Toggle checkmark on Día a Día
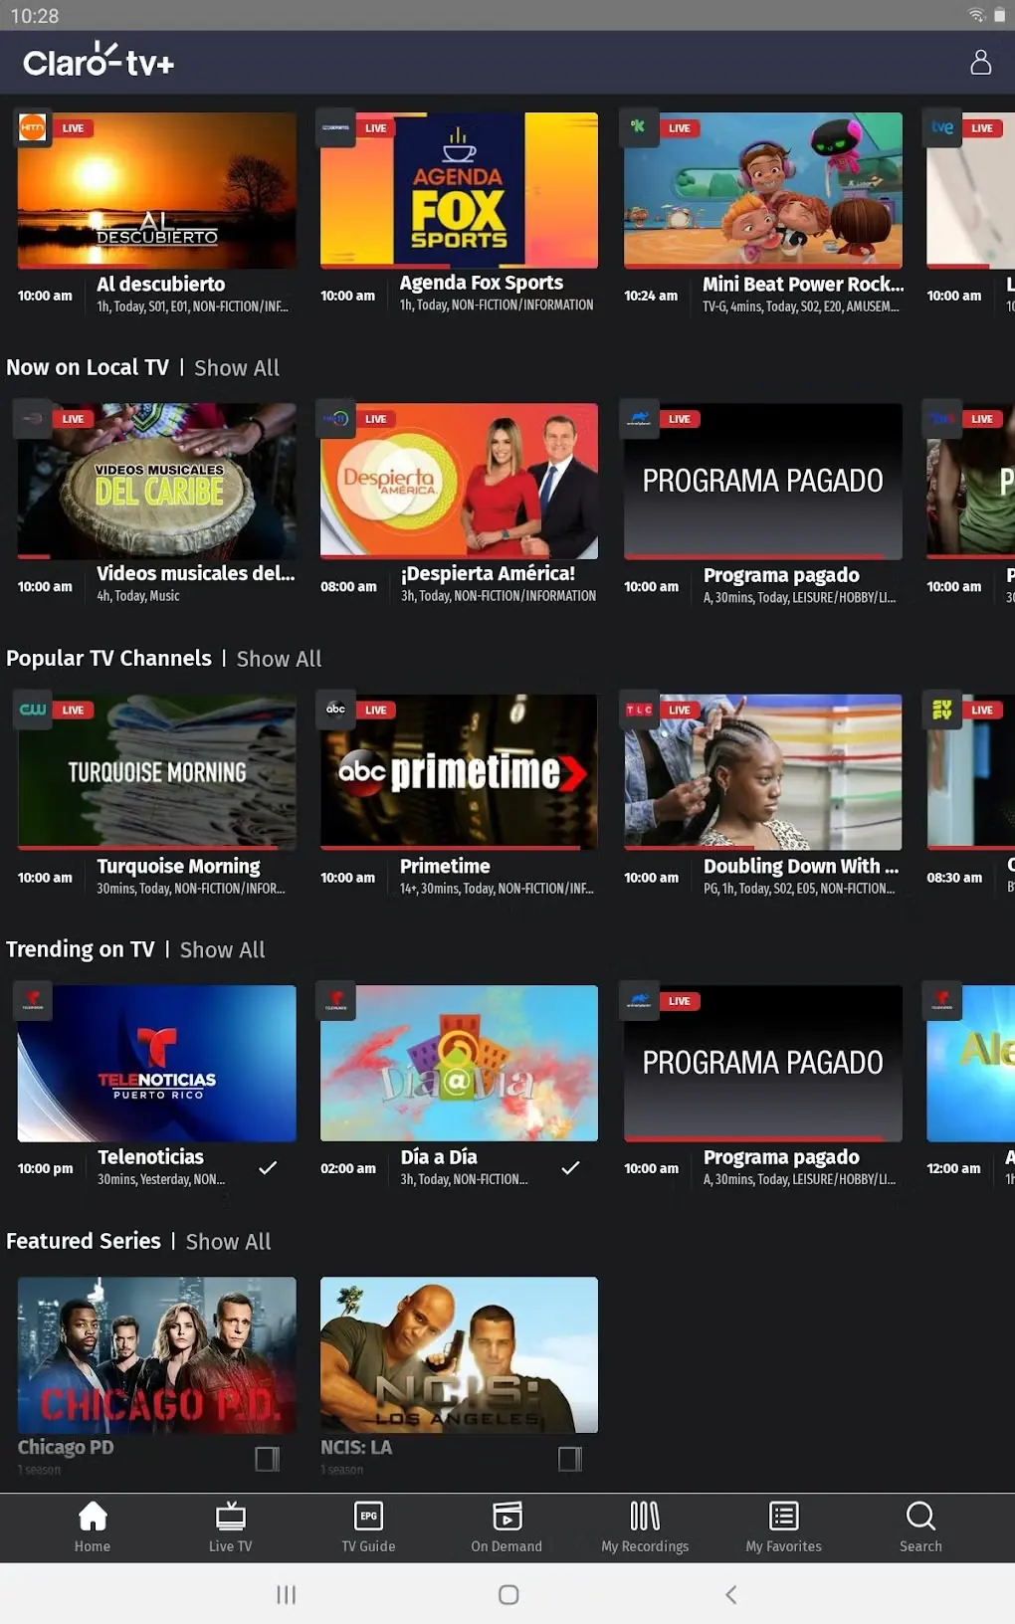 tap(570, 1168)
